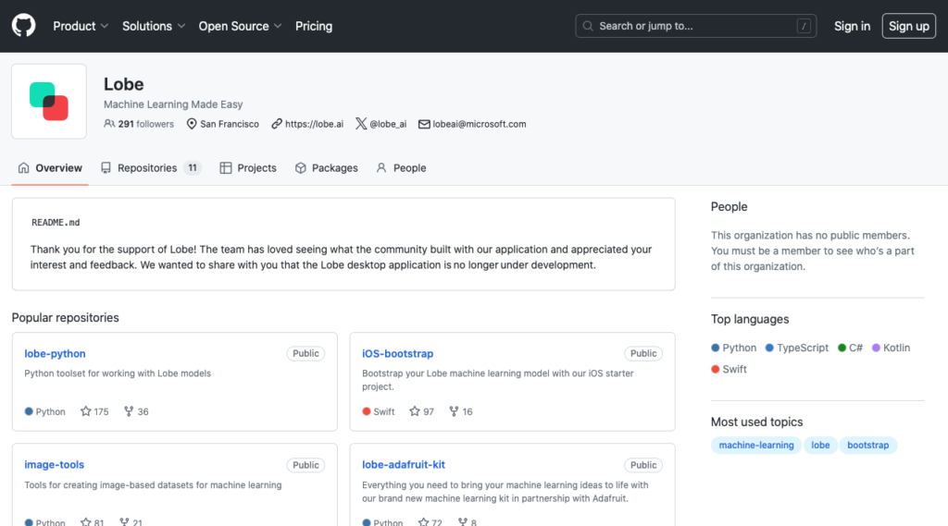Expand the Open Source dropdown menu
This screenshot has height=526, width=948.
tap(240, 26)
